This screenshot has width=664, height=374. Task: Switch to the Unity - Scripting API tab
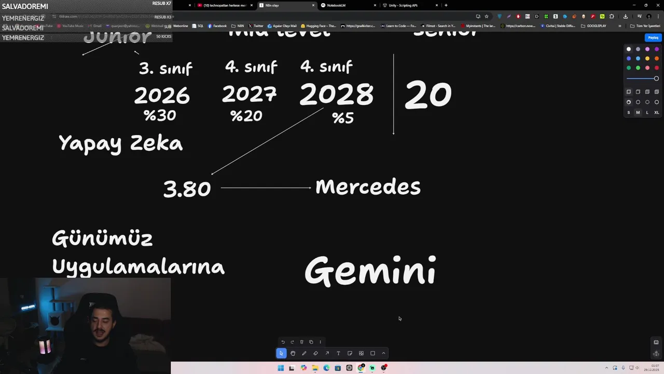(x=409, y=5)
